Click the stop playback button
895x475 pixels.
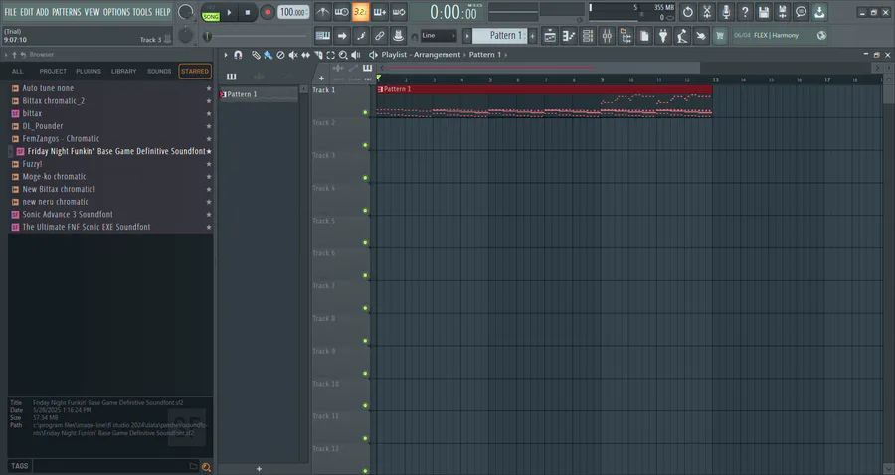coord(248,11)
